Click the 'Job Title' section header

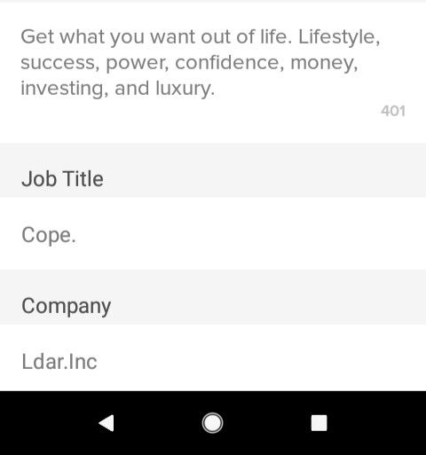[62, 179]
